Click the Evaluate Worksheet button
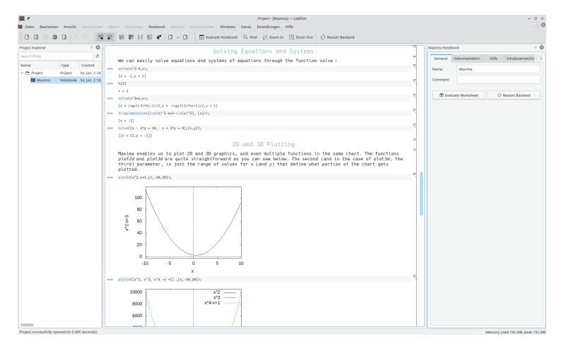 tap(459, 95)
